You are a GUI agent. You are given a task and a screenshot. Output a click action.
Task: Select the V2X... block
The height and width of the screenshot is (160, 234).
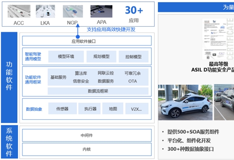[x=137, y=109]
